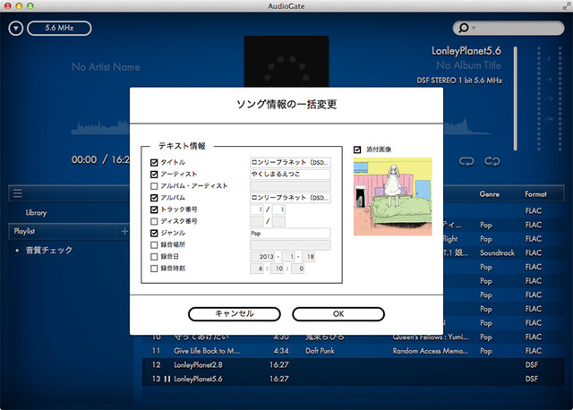Enable the 録音日 checkbox
This screenshot has height=410, width=573.
155,256
